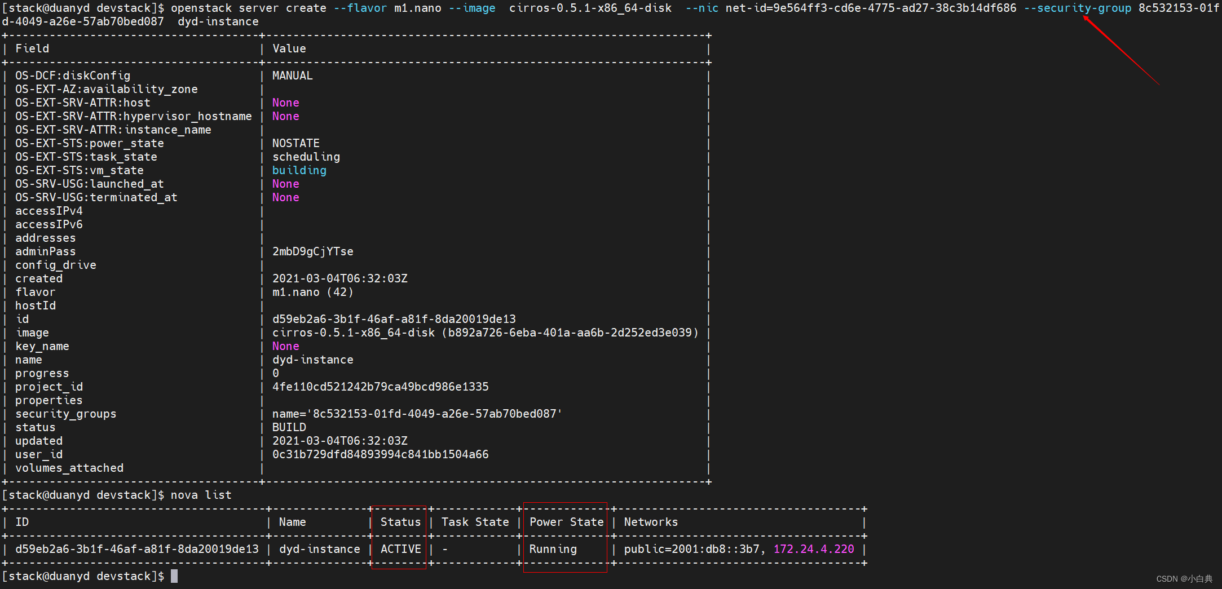
Task: Click the 'scheduling' task state value
Action: pyautogui.click(x=306, y=157)
